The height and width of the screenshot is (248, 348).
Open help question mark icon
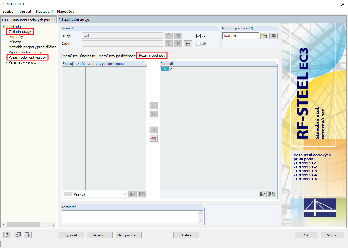[x=7, y=235]
